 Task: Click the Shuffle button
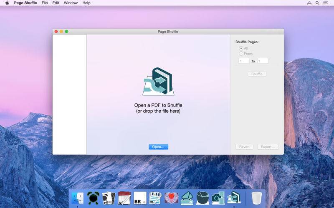pyautogui.click(x=257, y=74)
